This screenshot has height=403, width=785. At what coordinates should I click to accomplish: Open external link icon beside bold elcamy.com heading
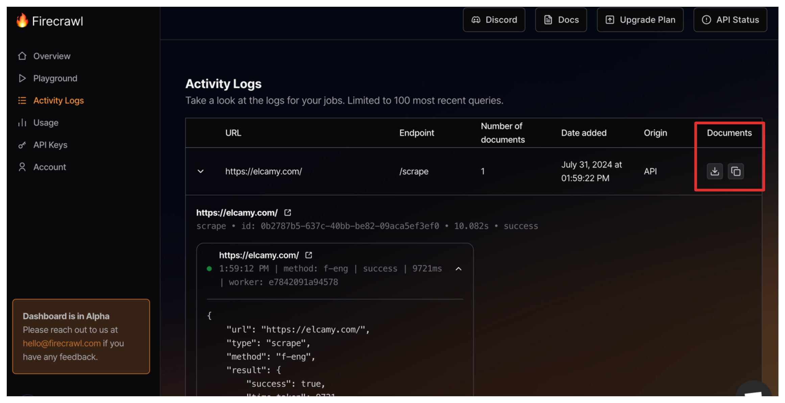click(287, 213)
